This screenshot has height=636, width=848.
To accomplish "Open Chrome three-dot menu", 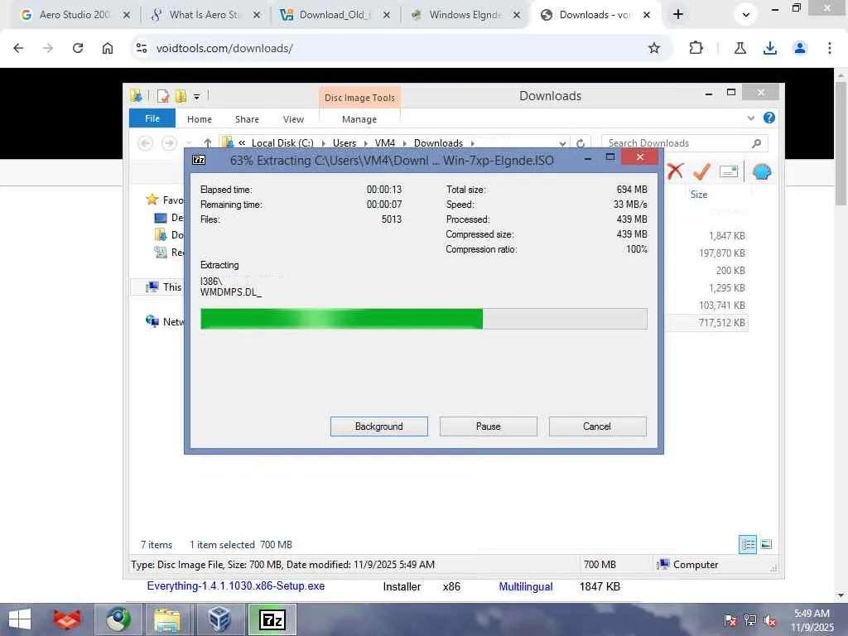I will pyautogui.click(x=830, y=48).
